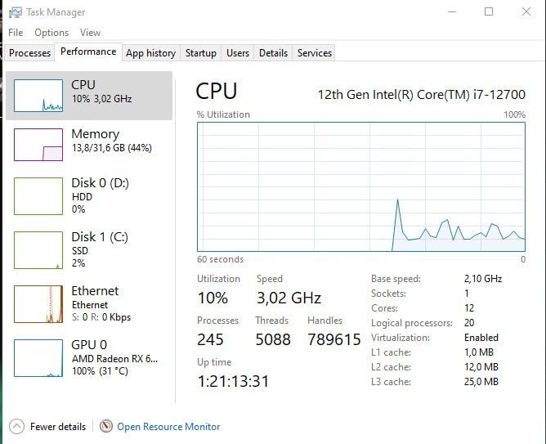Select the Memory usage graph thumbnail

(38, 145)
